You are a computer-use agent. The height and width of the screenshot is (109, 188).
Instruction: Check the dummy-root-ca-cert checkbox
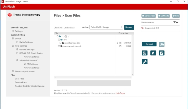pos(59,46)
